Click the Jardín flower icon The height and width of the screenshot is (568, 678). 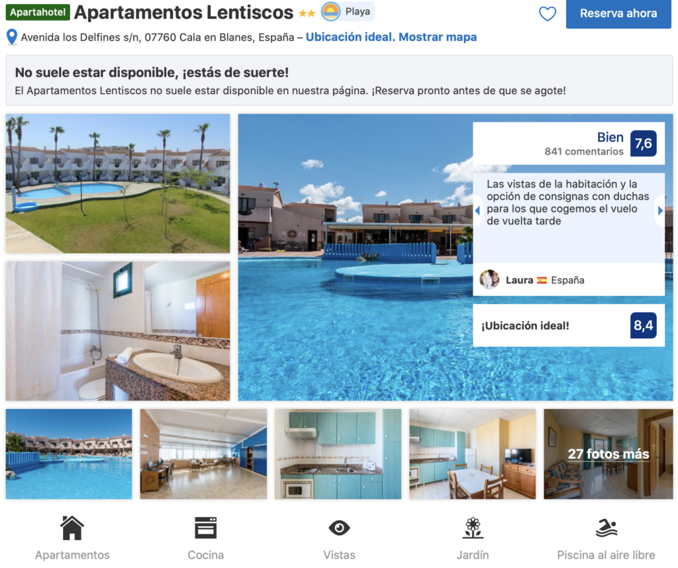pos(473,528)
